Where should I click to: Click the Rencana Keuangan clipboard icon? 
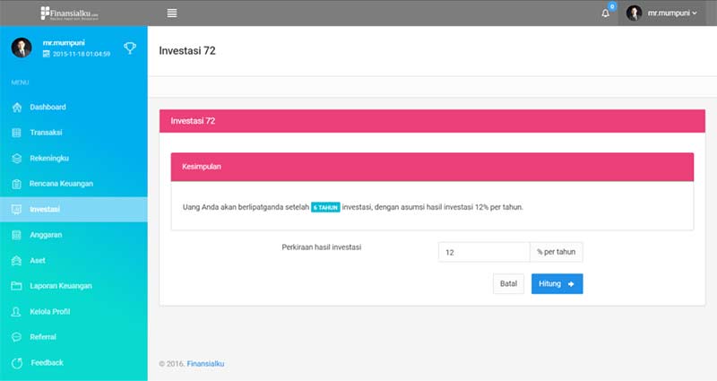coord(16,184)
